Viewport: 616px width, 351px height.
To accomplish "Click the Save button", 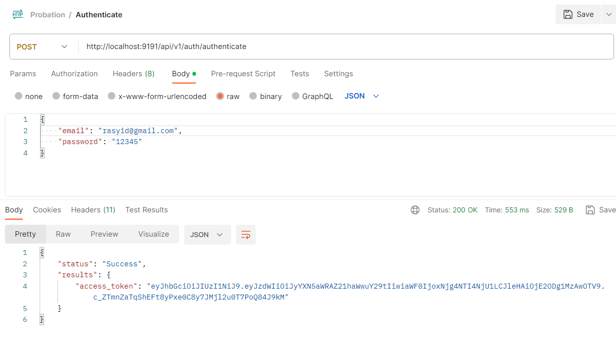I will tap(578, 14).
